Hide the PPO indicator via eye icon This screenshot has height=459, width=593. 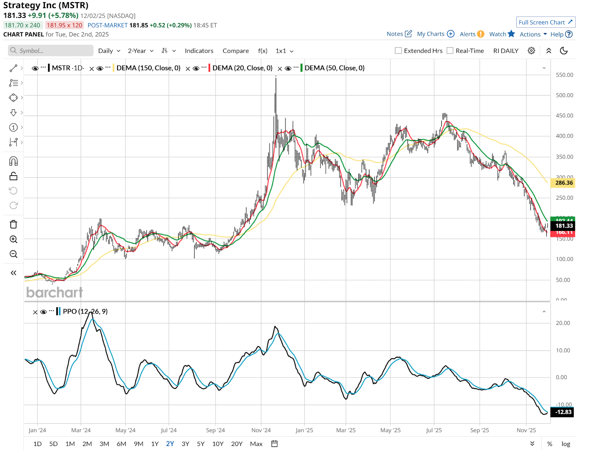pos(43,312)
